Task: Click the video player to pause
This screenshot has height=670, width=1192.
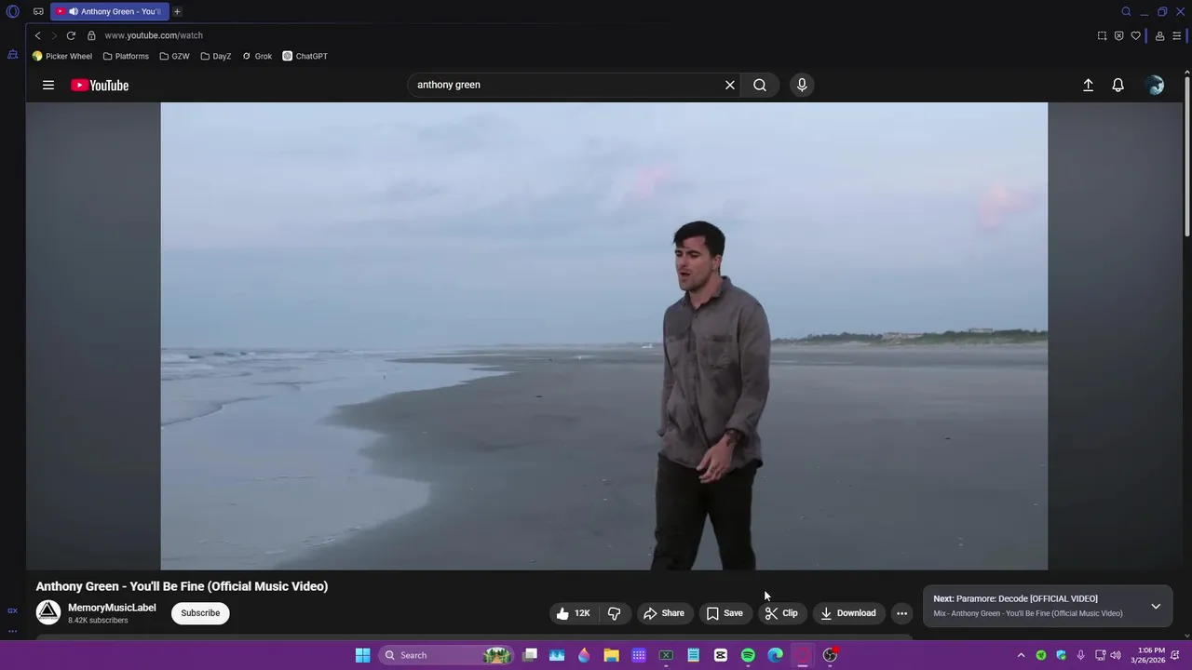Action: click(603, 336)
